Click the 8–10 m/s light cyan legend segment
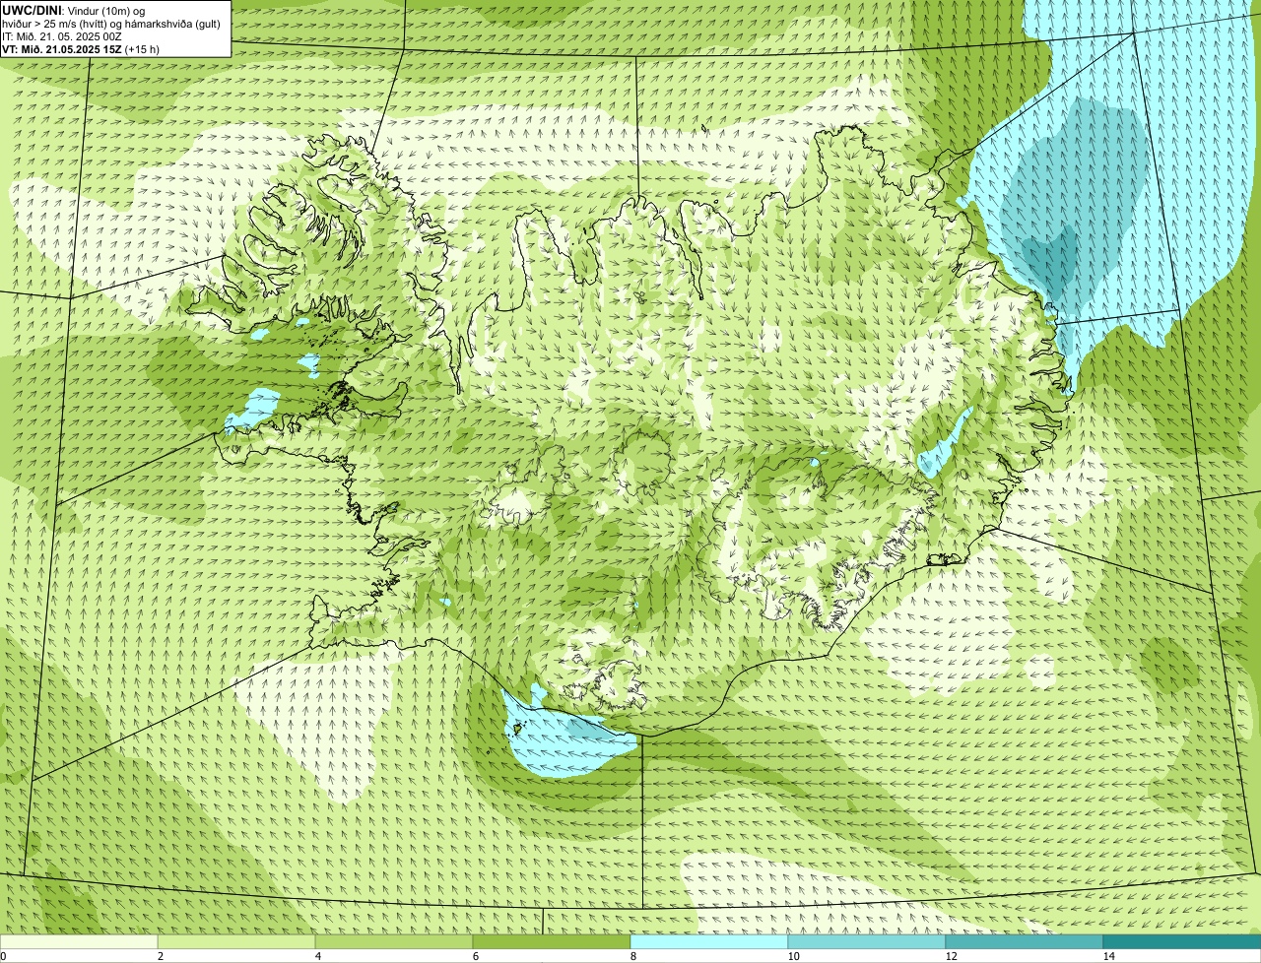 pyautogui.click(x=709, y=941)
